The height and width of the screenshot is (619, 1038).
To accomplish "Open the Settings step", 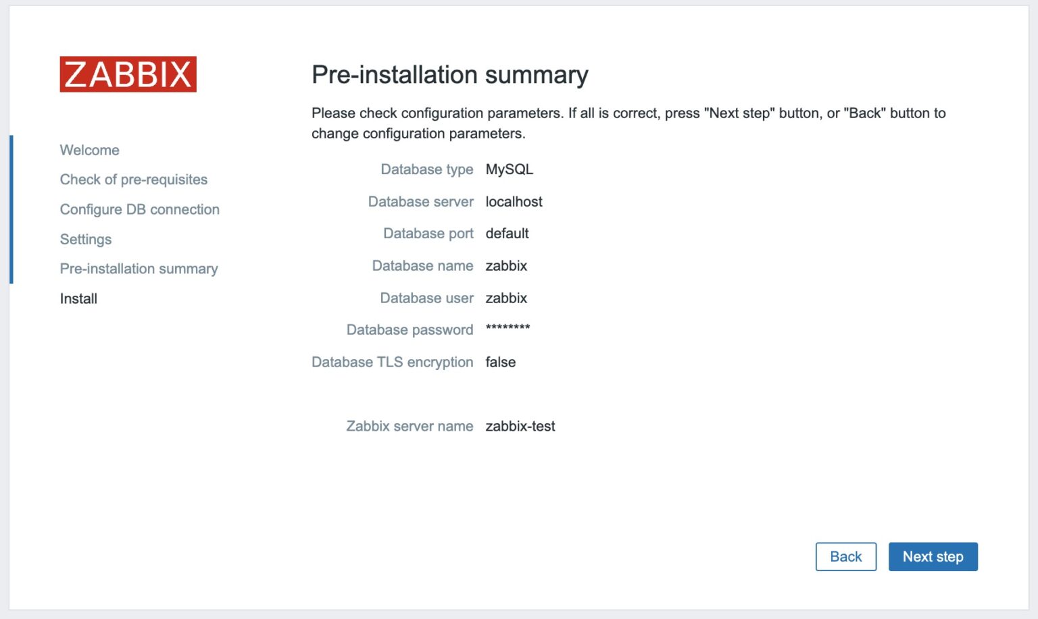I will (86, 239).
